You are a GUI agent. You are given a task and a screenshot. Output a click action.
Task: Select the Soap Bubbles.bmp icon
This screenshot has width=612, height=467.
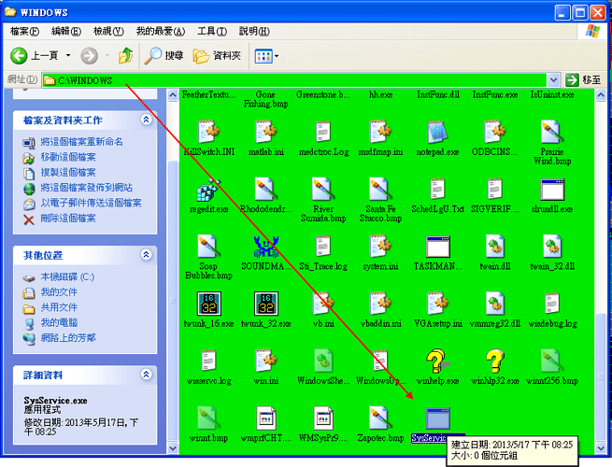tap(208, 247)
